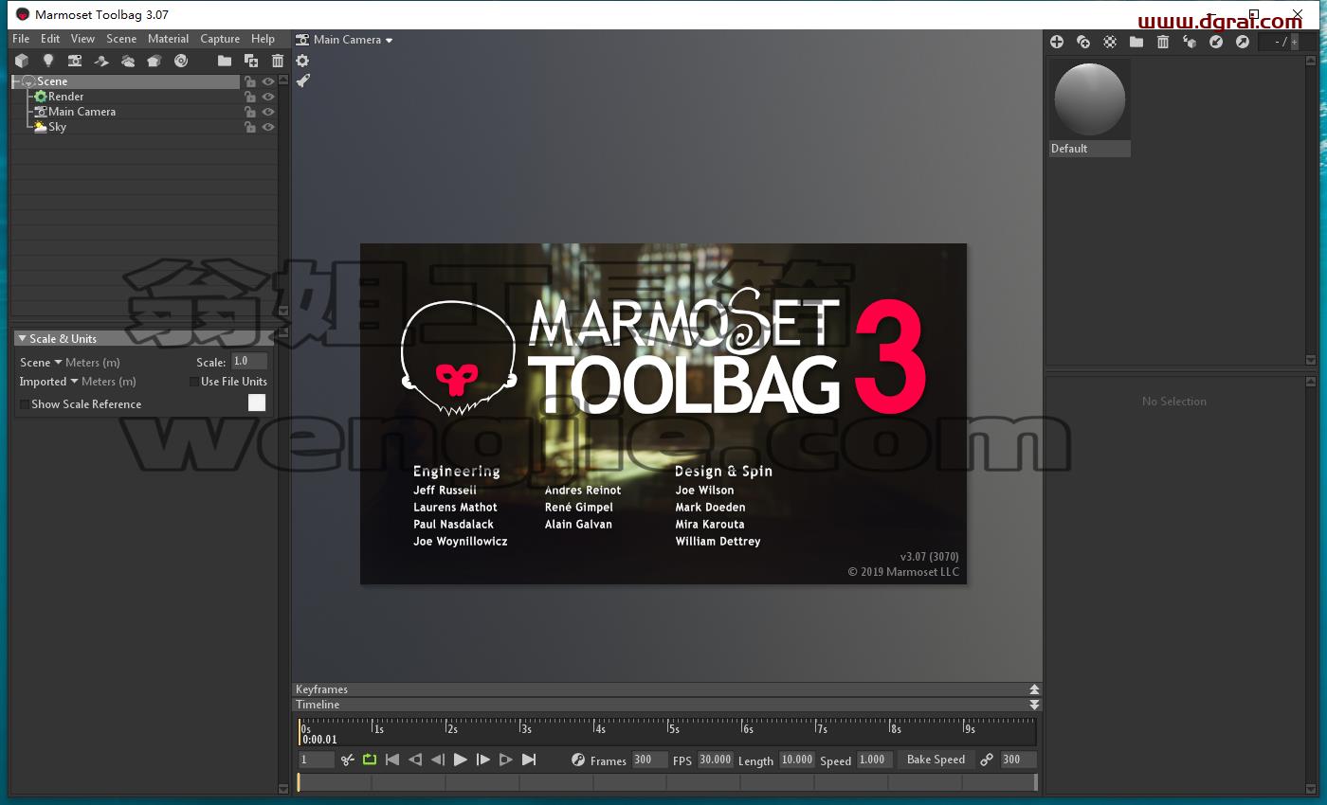
Task: Click the rocket icon below the gear
Action: [302, 80]
